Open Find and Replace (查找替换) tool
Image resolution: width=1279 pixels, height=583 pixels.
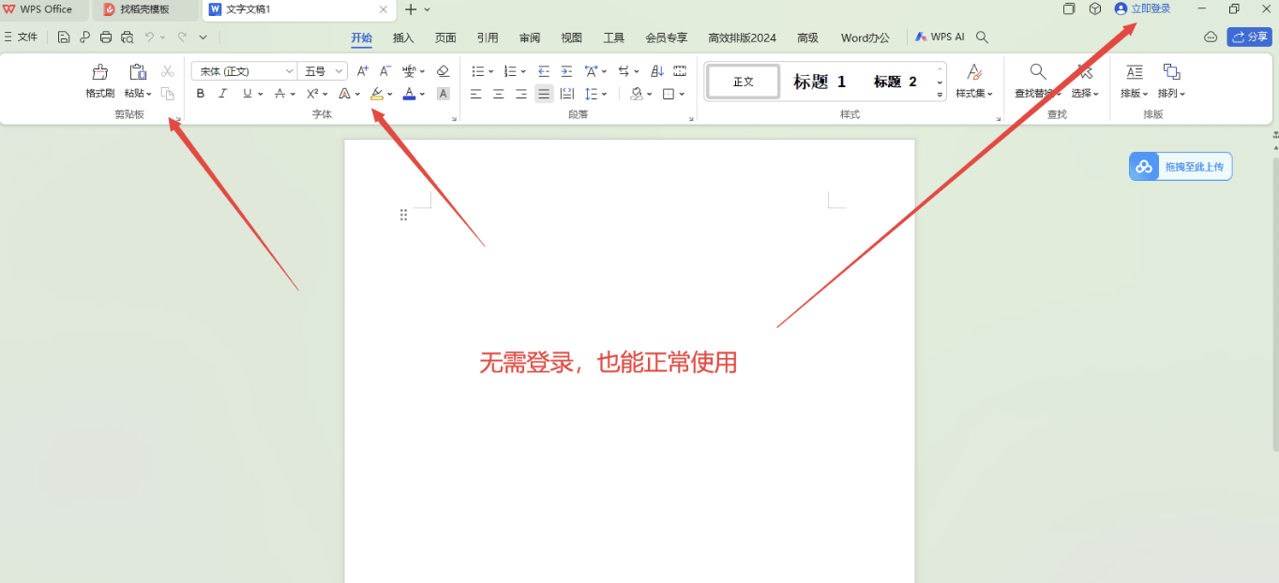[1038, 81]
